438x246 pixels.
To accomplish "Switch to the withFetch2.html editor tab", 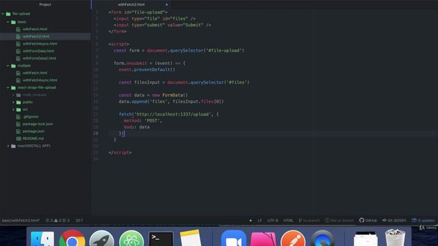I will [131, 5].
